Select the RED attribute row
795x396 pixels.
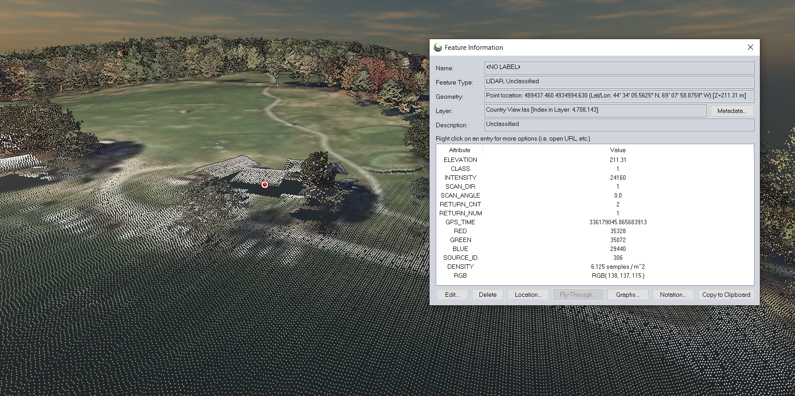595,231
